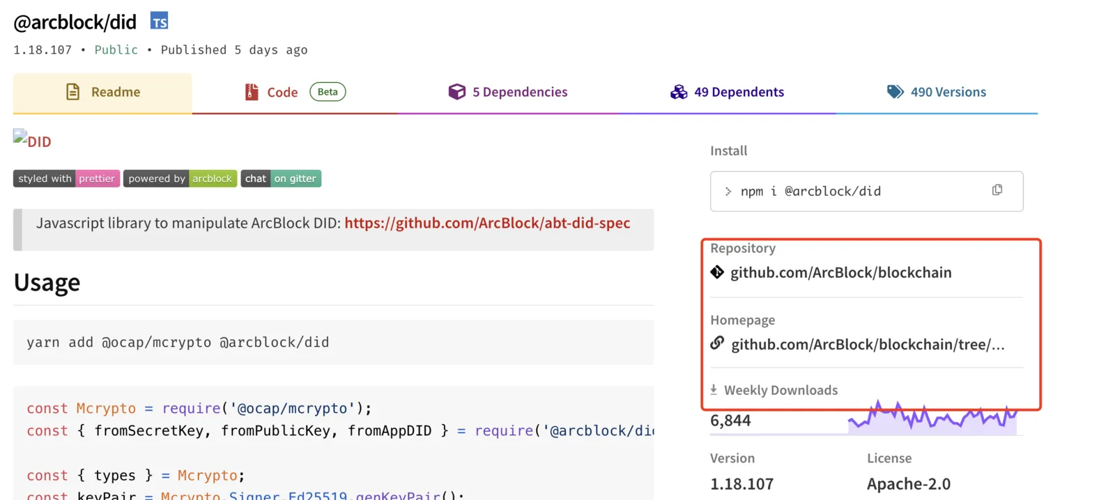Open github.com/ArcBlock/blockchain repository link
This screenshot has height=500, width=1115.
tap(840, 272)
